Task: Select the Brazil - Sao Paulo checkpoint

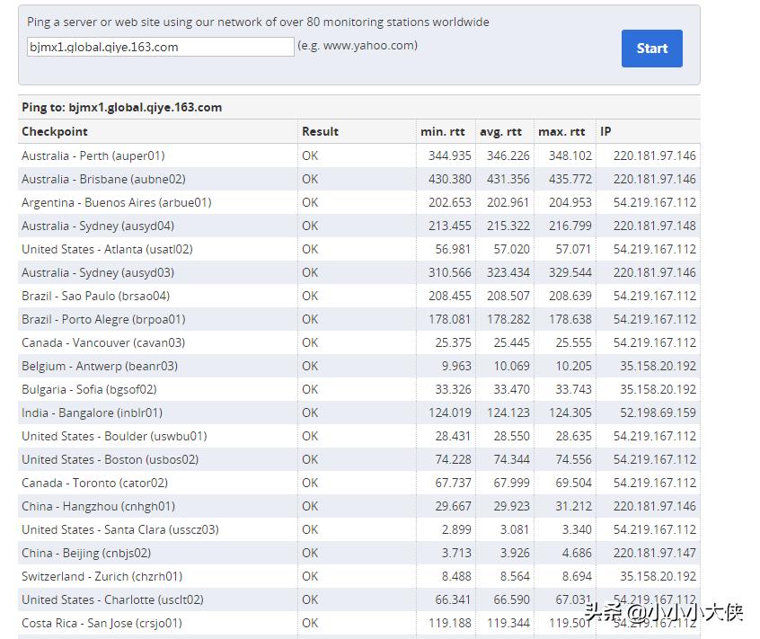Action: tap(96, 296)
